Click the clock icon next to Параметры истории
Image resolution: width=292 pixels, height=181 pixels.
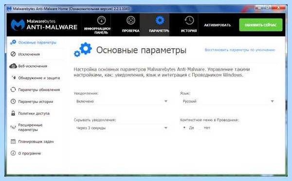(13, 102)
